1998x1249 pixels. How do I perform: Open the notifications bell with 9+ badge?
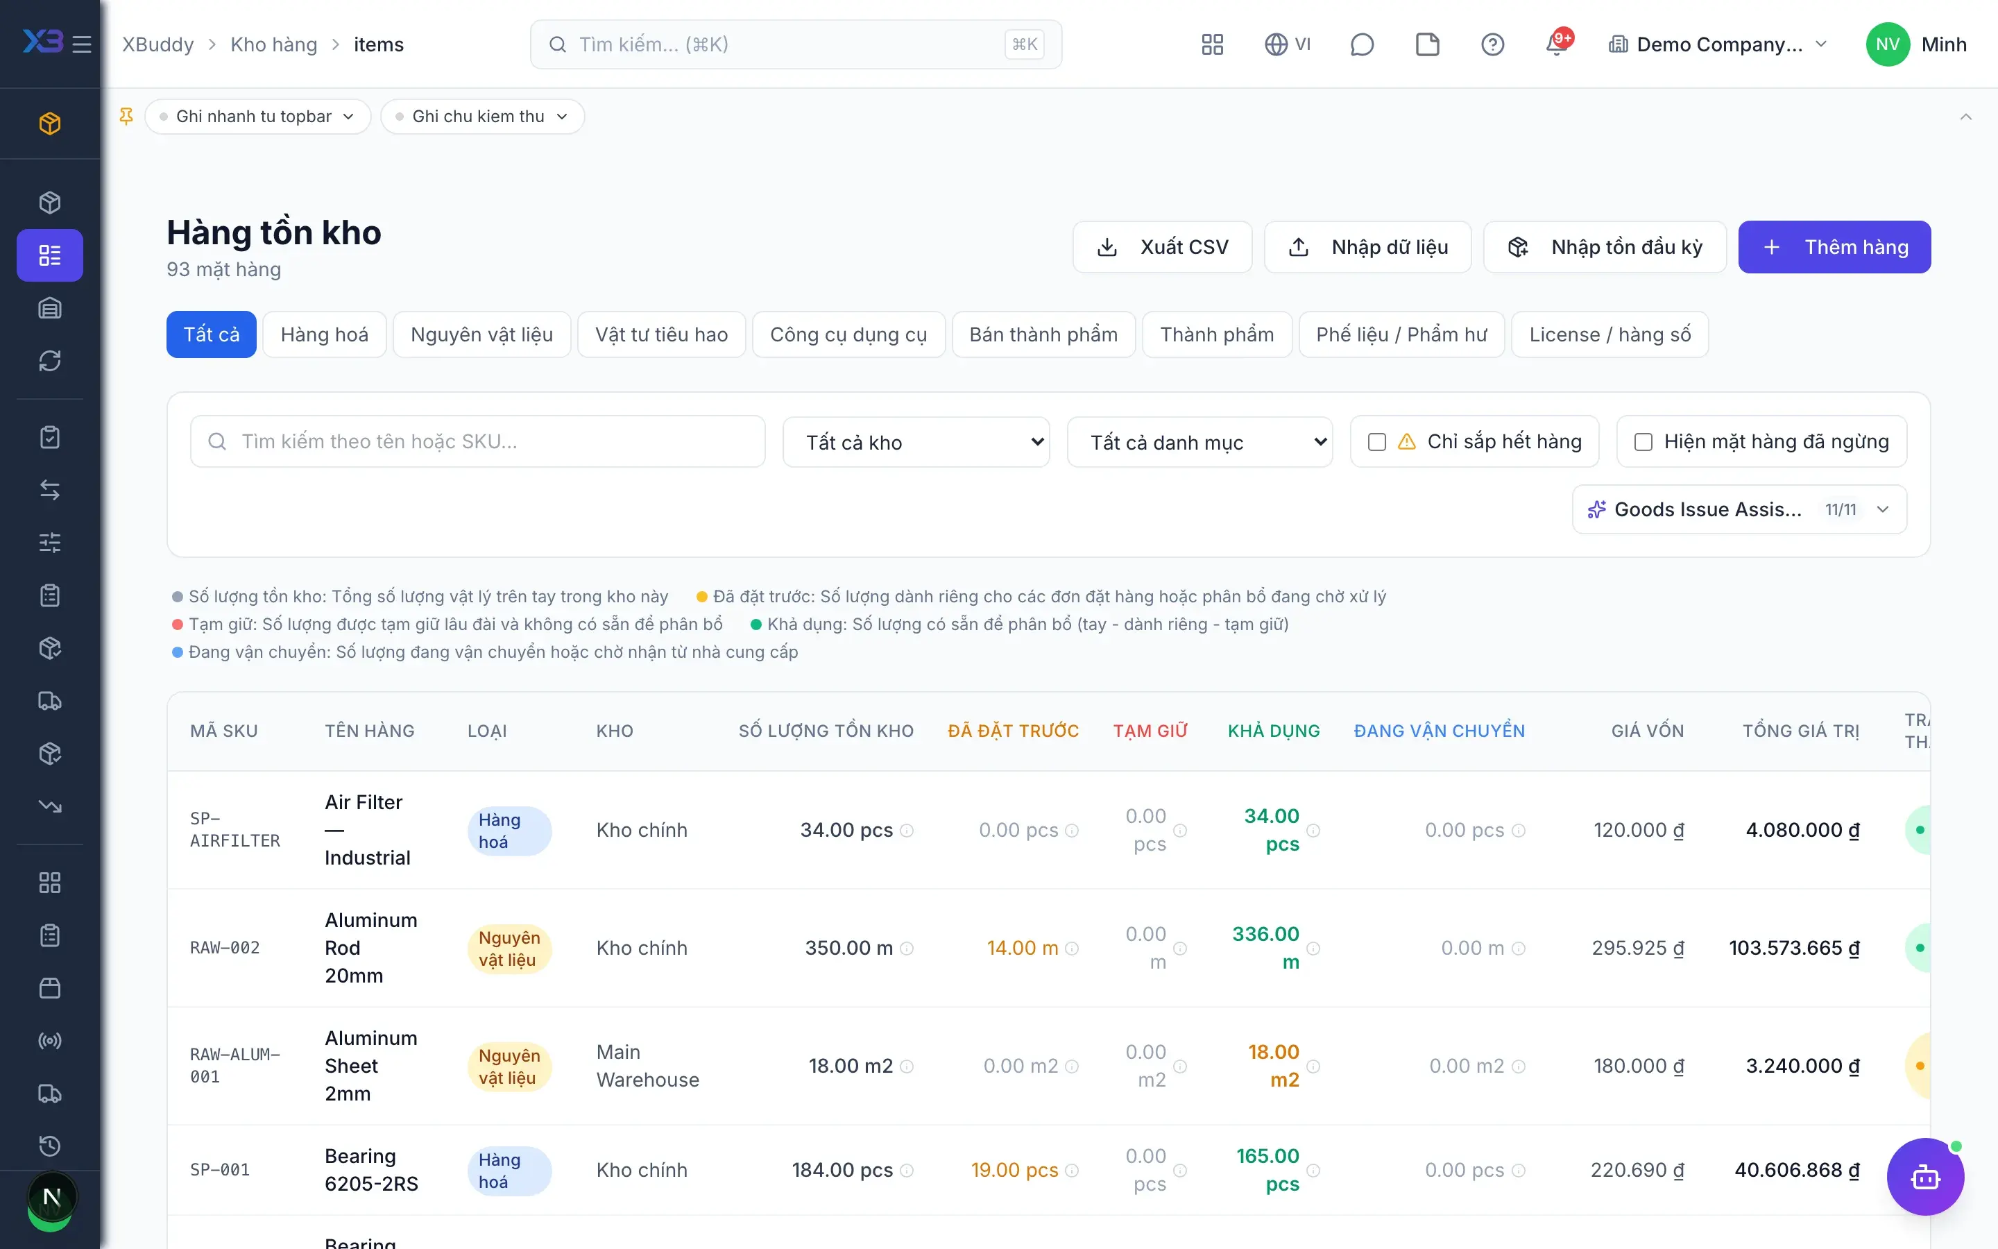click(x=1558, y=43)
